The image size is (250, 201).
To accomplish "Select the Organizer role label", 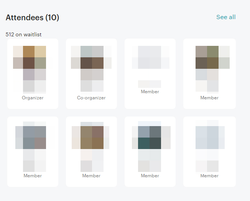I will tap(33, 98).
